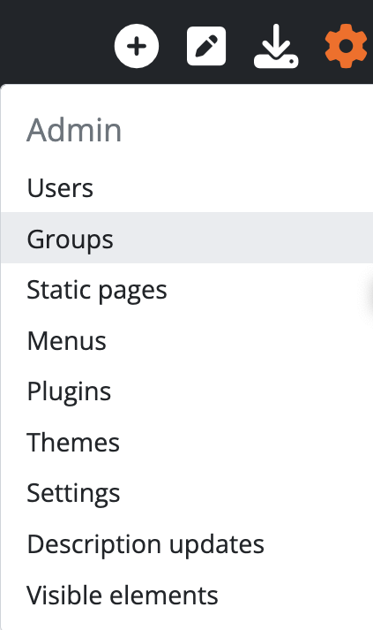Create new item with circled plus

137,46
